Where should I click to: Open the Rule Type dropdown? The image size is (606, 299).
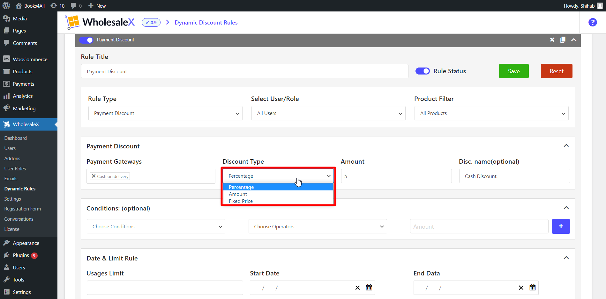(165, 113)
